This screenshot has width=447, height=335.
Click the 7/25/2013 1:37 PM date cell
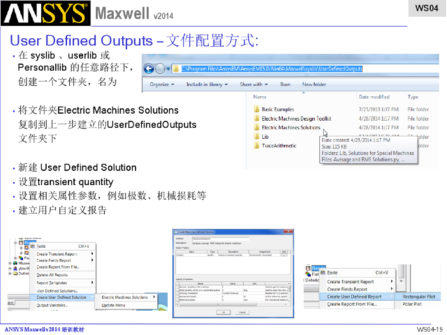[379, 109]
